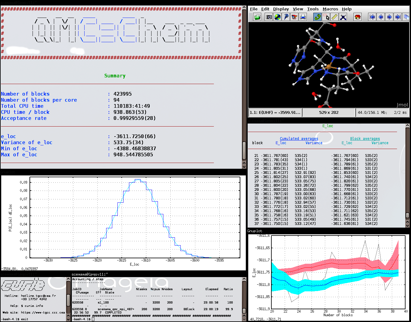This screenshot has width=411, height=322.
Task: Click the E_loc table scrollbar up arrow
Action: click(x=407, y=125)
